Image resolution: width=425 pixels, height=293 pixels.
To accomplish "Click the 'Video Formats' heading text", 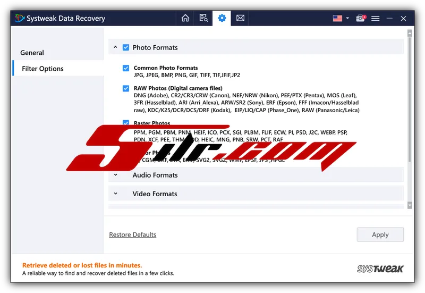I will (155, 194).
